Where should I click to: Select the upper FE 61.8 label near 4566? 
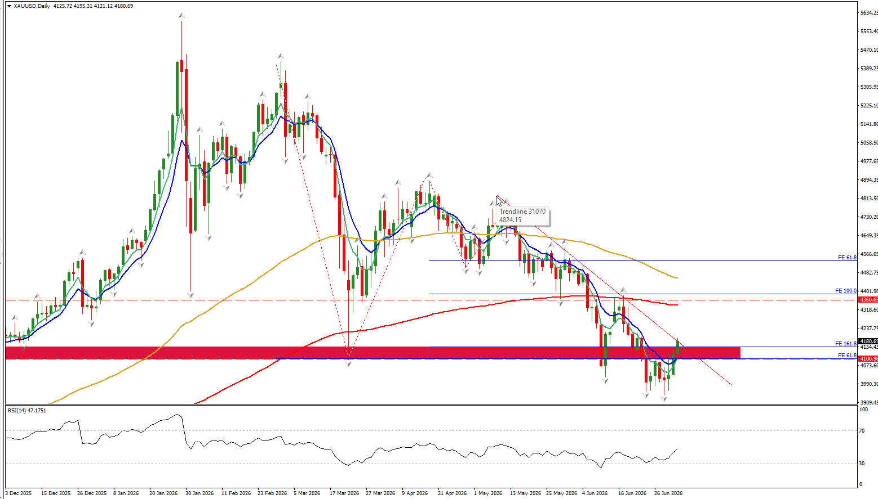[847, 258]
